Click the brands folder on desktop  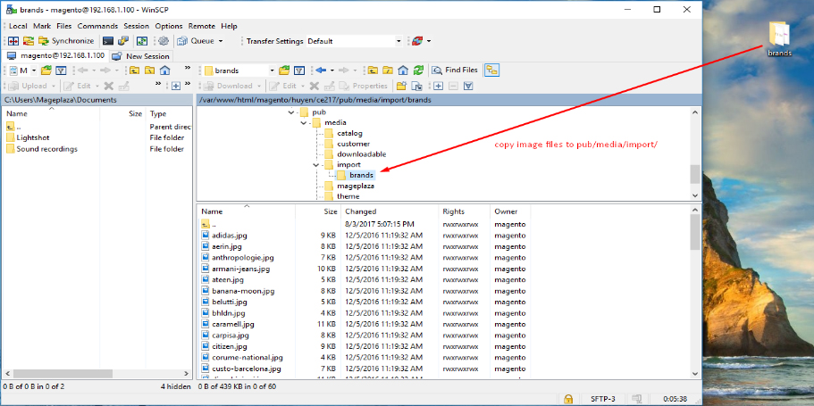tap(779, 37)
